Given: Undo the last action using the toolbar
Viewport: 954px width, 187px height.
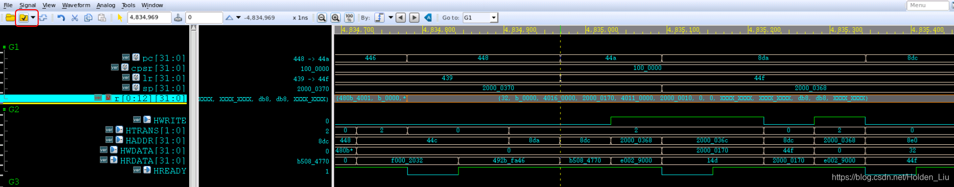Looking at the screenshot, I should click(61, 17).
